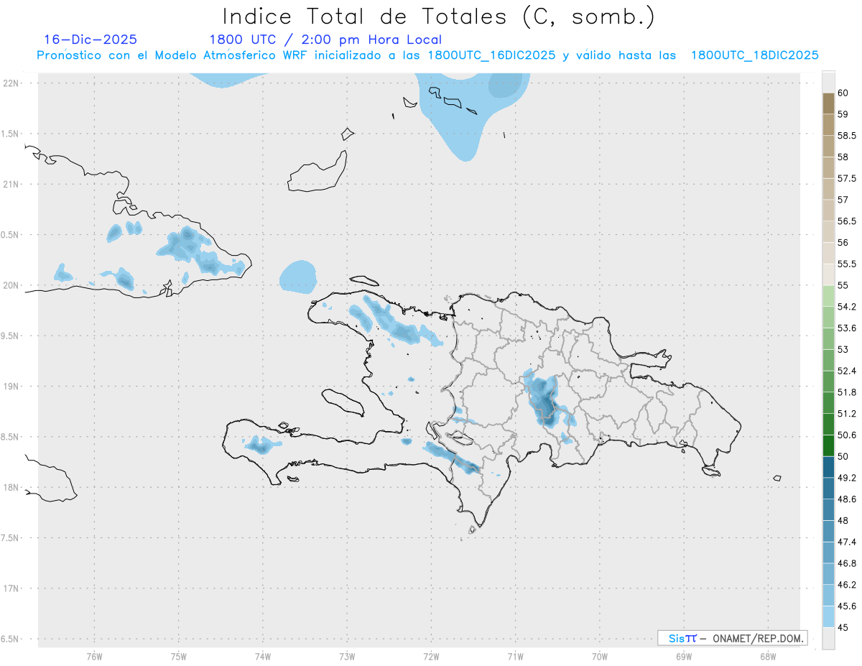
Task: Pick the dark green swatch between 50 and 50.6
Action: pos(828,445)
